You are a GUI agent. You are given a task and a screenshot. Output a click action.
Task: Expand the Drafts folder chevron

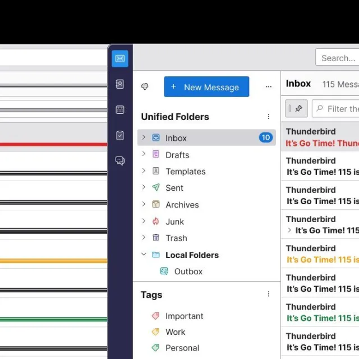click(144, 154)
